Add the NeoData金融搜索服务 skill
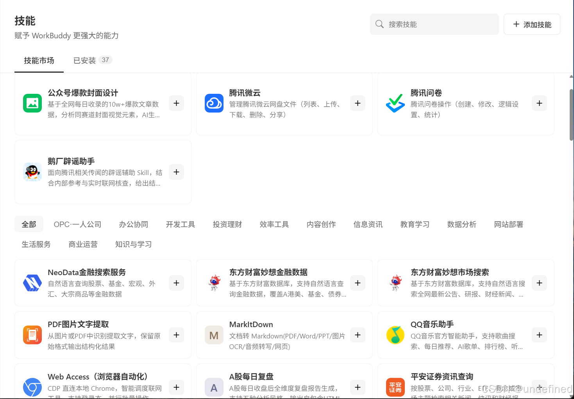The height and width of the screenshot is (399, 574). pos(176,283)
